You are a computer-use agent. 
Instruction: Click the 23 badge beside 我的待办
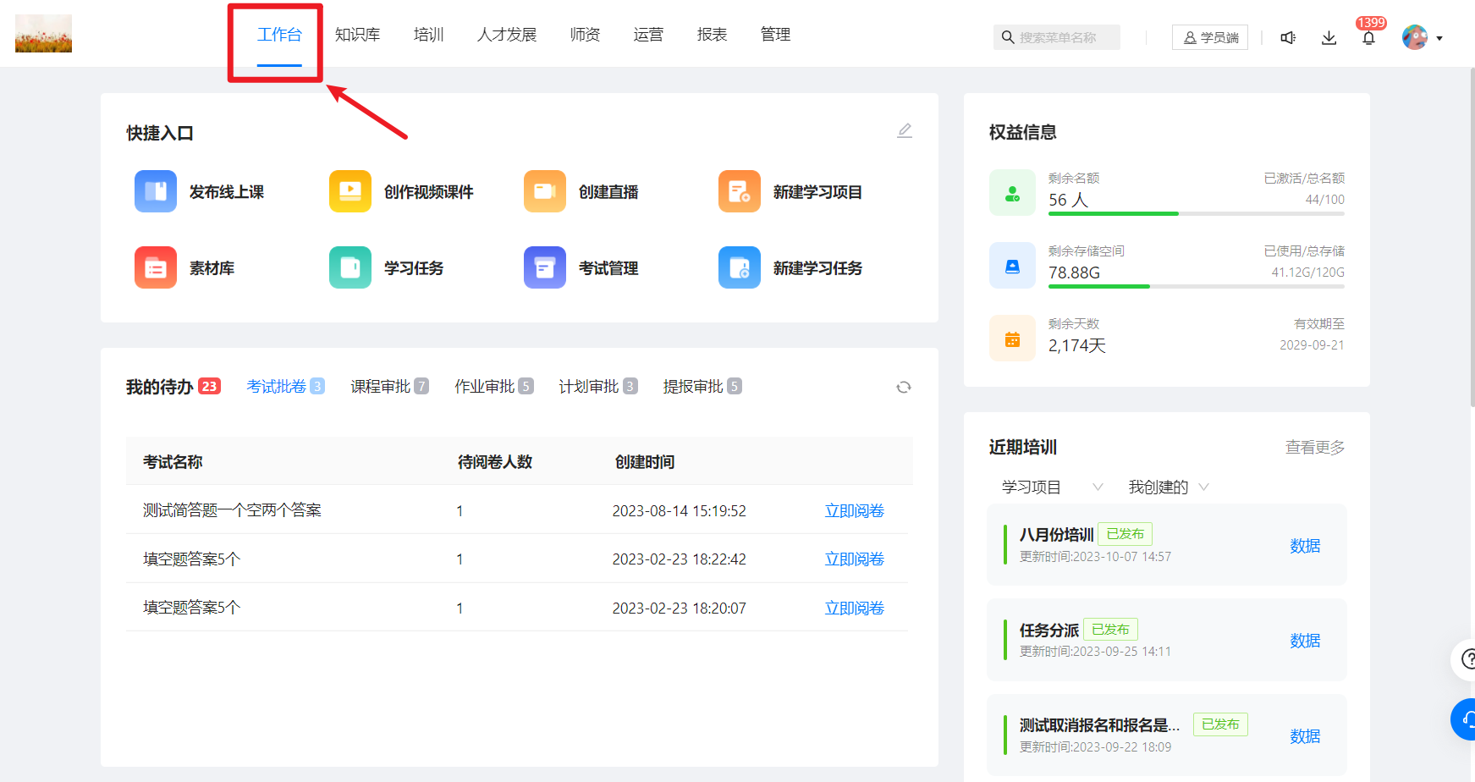click(x=209, y=387)
